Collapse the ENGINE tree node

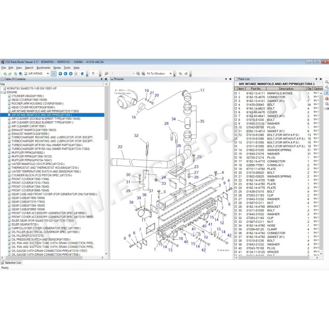pos(2,92)
